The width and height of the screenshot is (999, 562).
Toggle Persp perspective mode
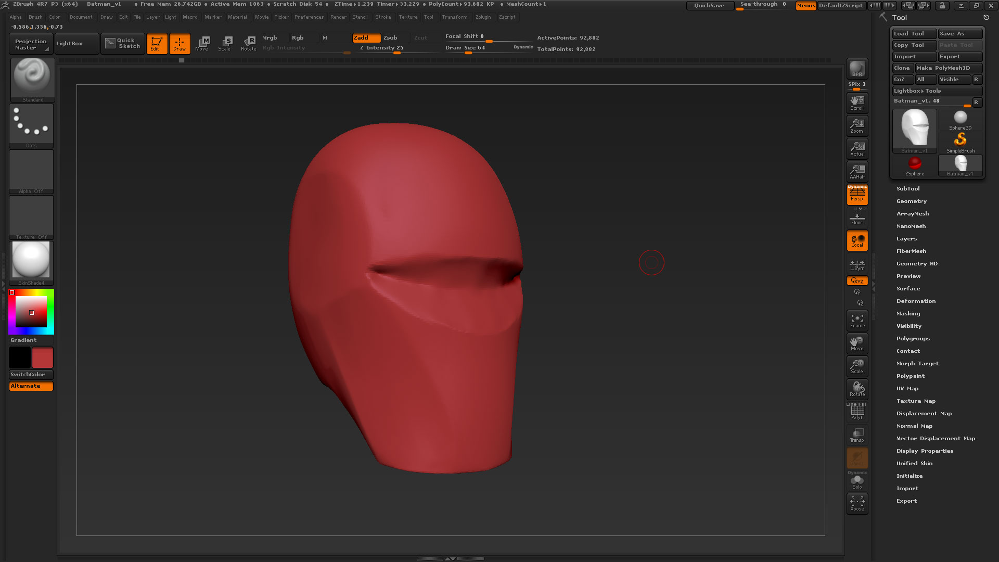857,195
